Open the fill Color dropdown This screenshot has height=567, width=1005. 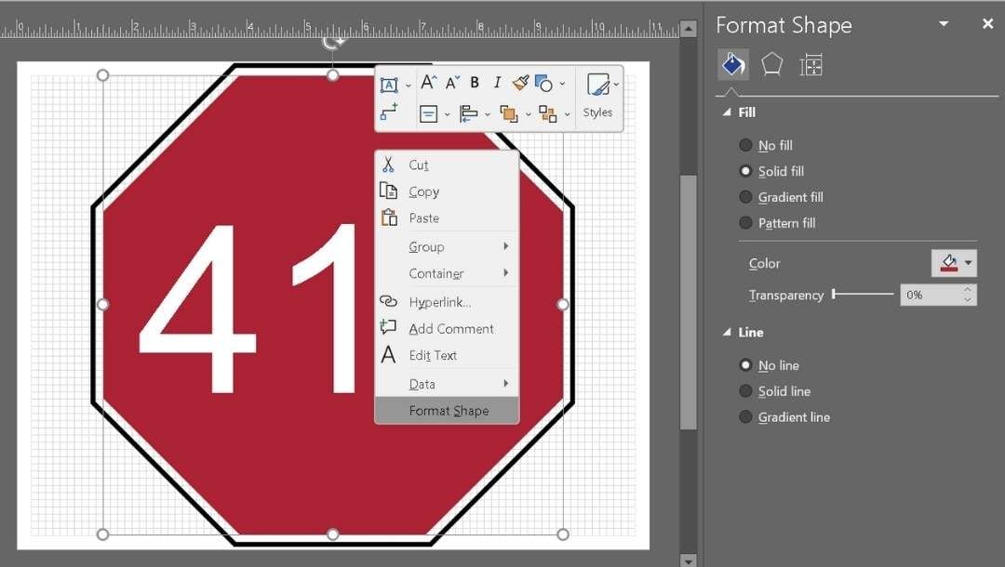pos(954,263)
